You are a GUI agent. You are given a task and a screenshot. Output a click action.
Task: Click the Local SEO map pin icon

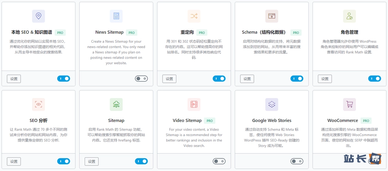point(38,16)
